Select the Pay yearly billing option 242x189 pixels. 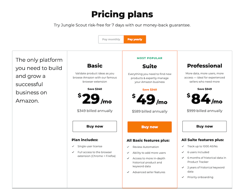coord(135,40)
